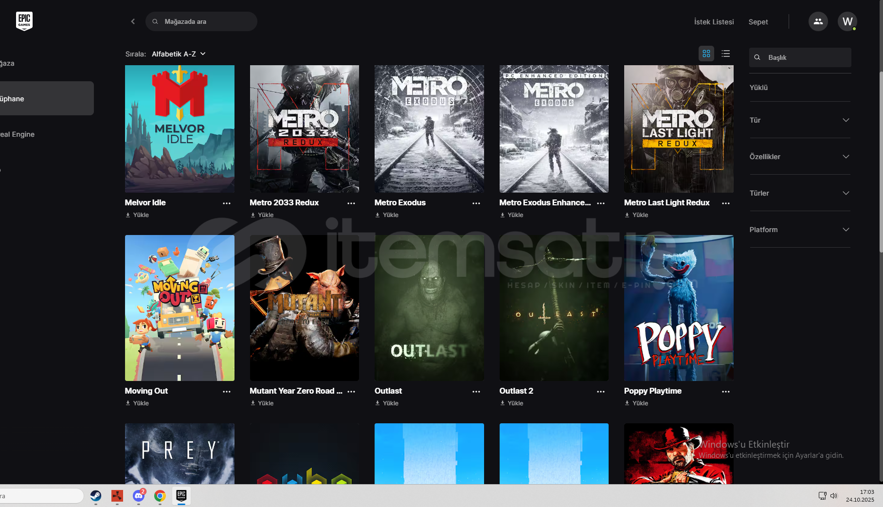The width and height of the screenshot is (883, 507).
Task: Open the W profile avatar menu
Action: [847, 21]
